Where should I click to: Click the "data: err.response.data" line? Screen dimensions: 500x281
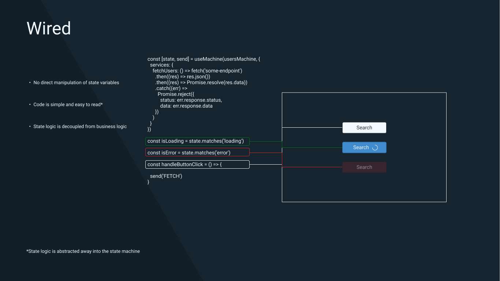point(186,106)
